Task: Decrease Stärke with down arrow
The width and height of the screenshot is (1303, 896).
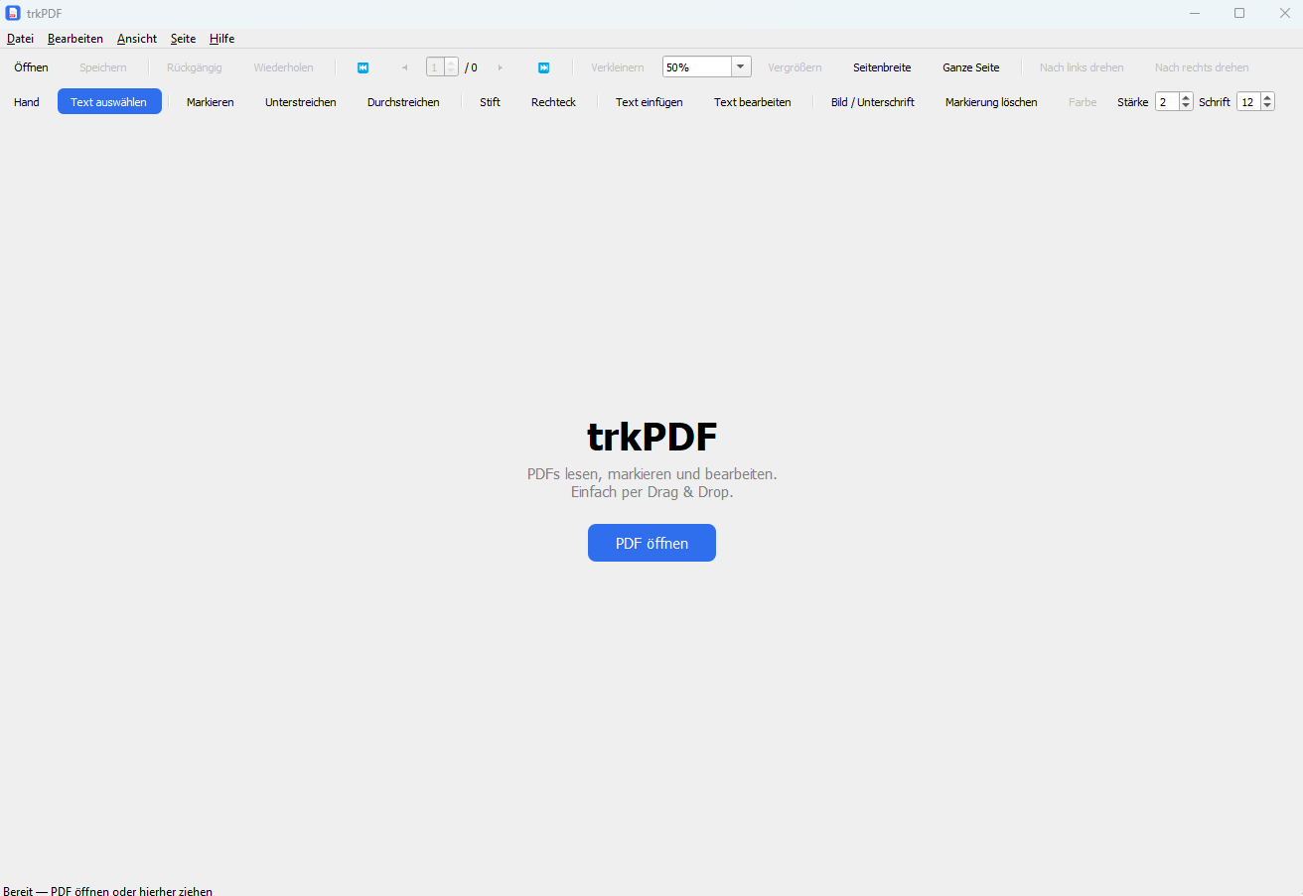Action: coord(1186,106)
